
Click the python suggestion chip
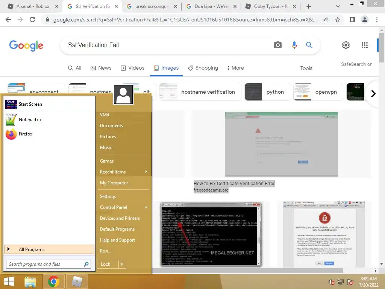267,92
